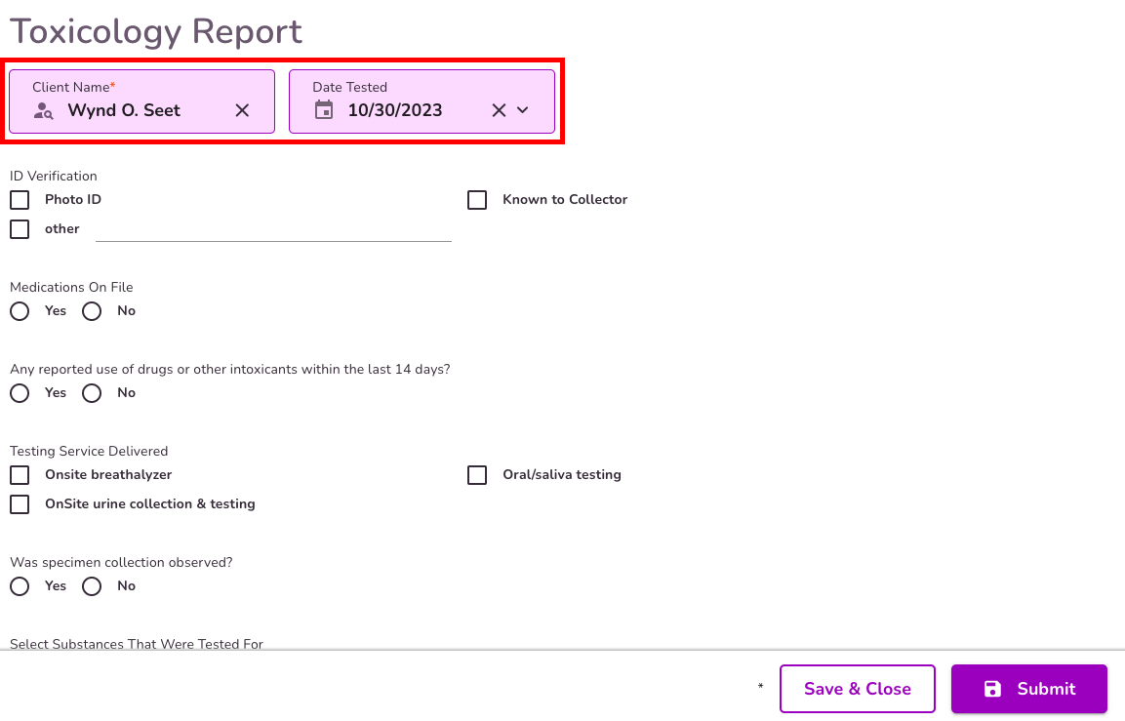1125x721 pixels.
Task: Check Oral/saliva testing option
Action: tap(476, 474)
